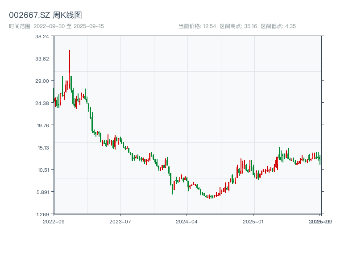This screenshot has height=267, width=357.
Task: Click the chart title 002667.SZ 周K线图
Action: [x=46, y=15]
